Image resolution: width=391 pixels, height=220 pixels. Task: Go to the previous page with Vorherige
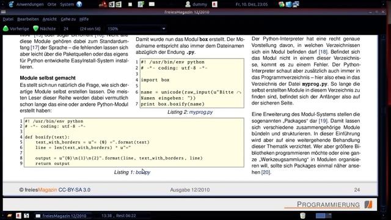click(16, 29)
